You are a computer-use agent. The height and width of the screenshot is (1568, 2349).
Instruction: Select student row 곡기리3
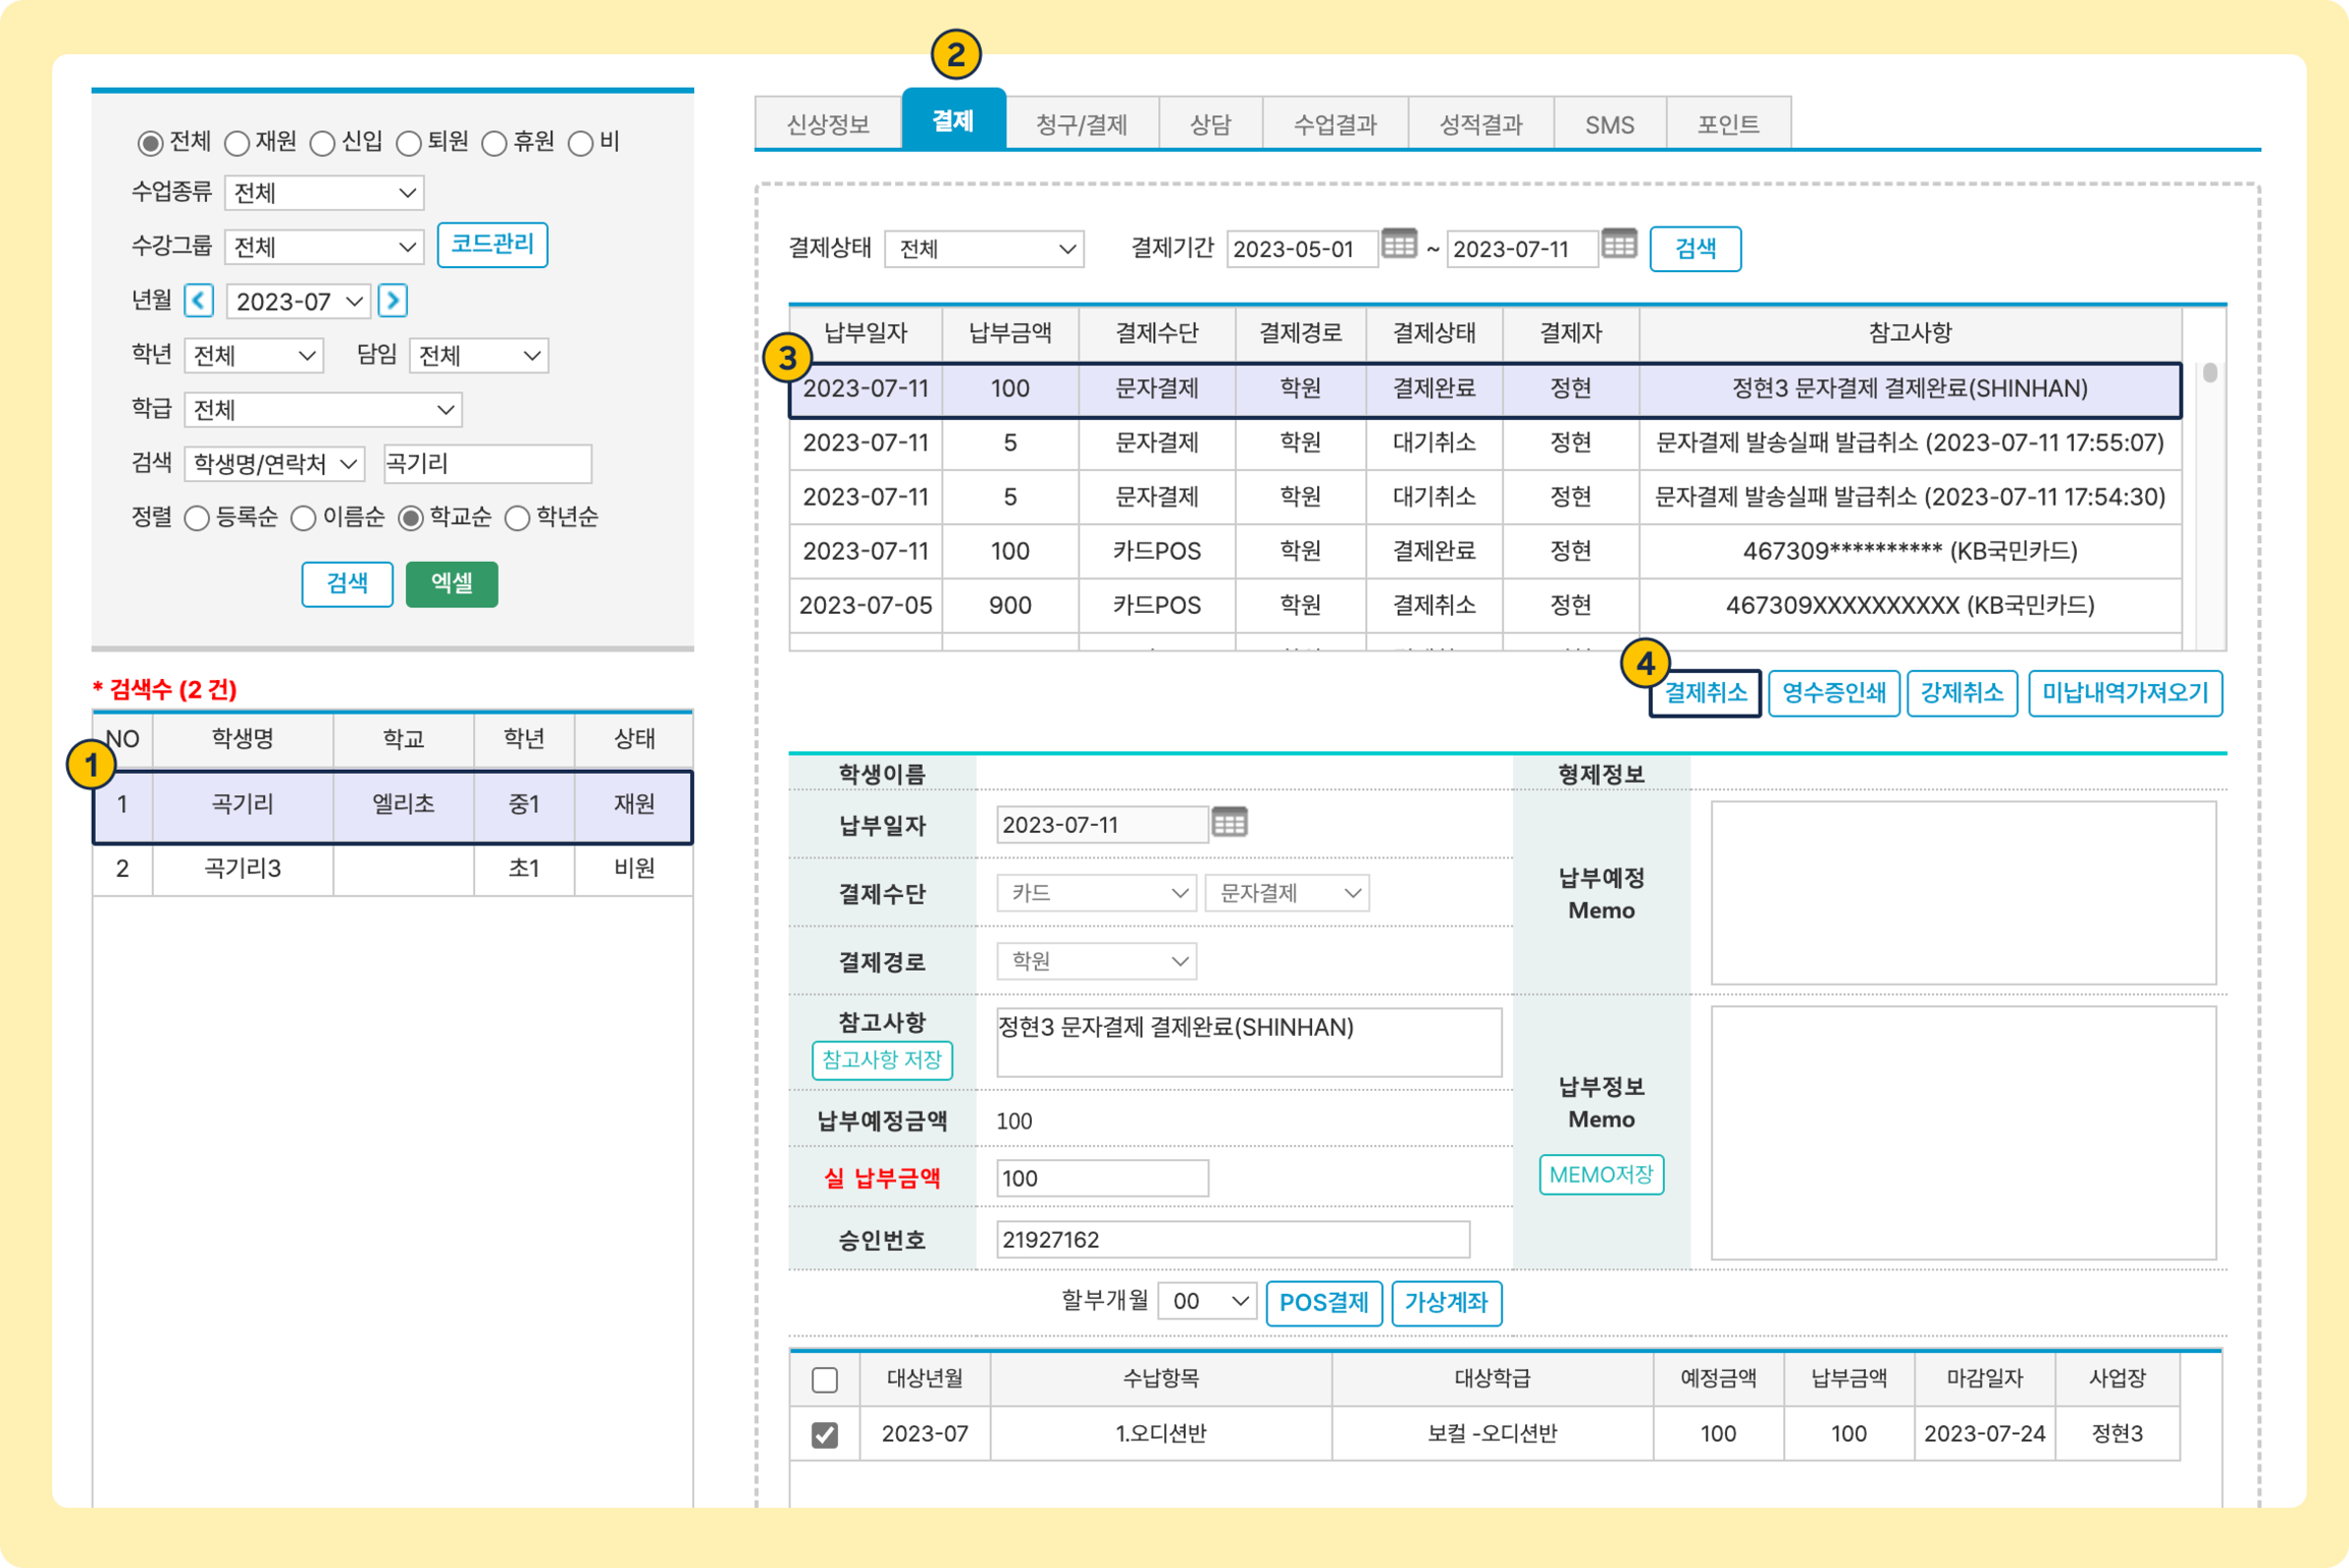click(x=243, y=868)
